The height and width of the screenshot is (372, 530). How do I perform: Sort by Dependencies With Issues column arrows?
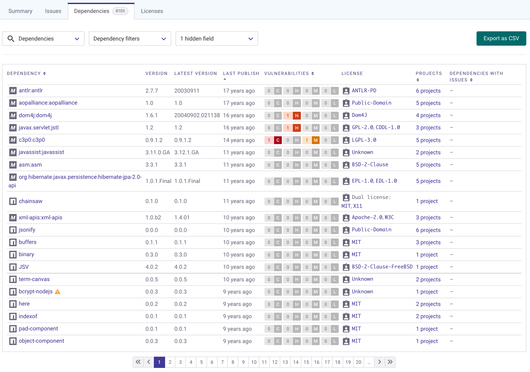(471, 80)
